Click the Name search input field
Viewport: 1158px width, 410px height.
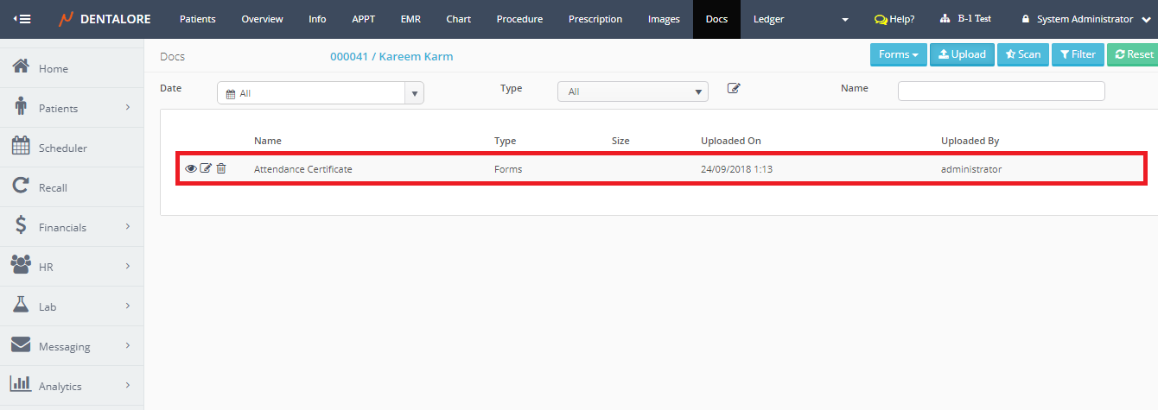tap(1001, 91)
